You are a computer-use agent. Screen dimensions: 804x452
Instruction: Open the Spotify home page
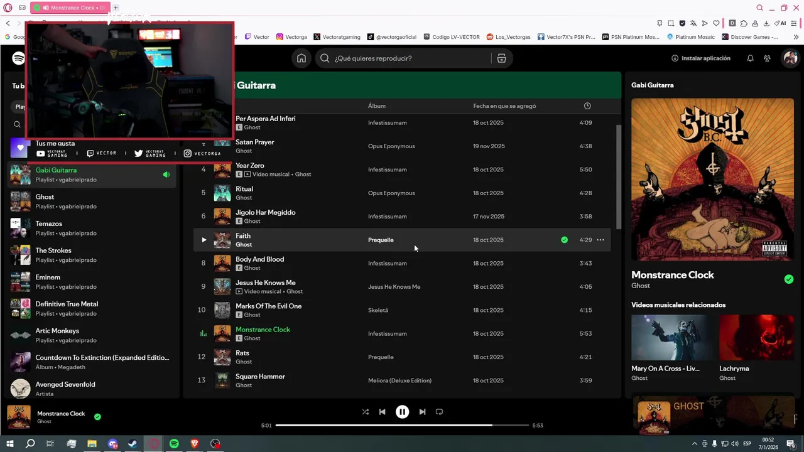tap(301, 58)
